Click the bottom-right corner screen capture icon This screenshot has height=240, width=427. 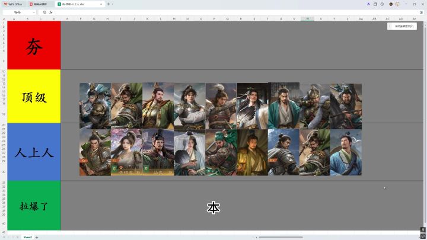[x=423, y=236]
